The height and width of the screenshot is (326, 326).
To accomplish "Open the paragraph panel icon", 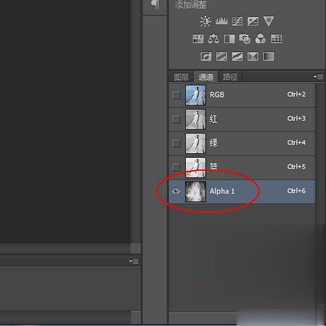I will 155,5.
